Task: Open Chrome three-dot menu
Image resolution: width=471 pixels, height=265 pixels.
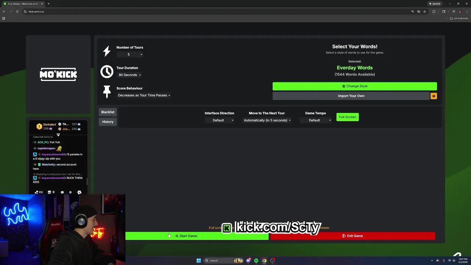Action: click(x=467, y=11)
